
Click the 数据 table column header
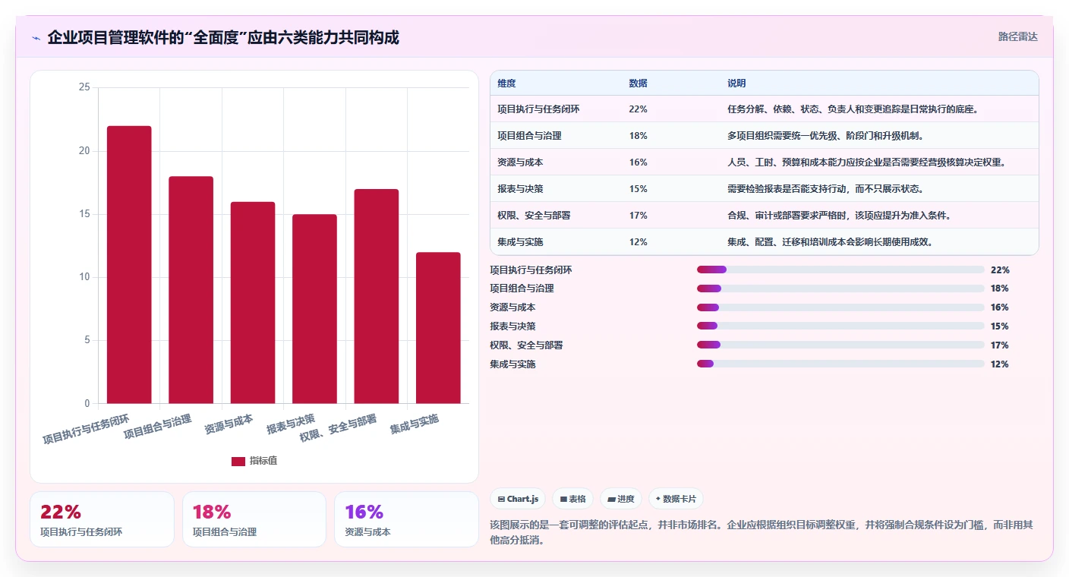click(639, 84)
